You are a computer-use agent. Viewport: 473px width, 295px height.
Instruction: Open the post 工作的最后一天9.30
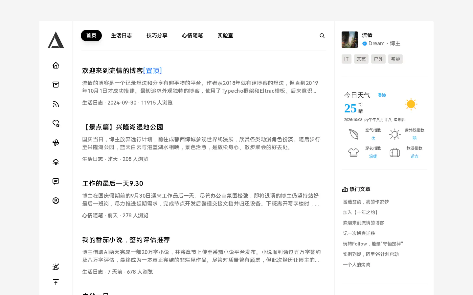click(113, 183)
